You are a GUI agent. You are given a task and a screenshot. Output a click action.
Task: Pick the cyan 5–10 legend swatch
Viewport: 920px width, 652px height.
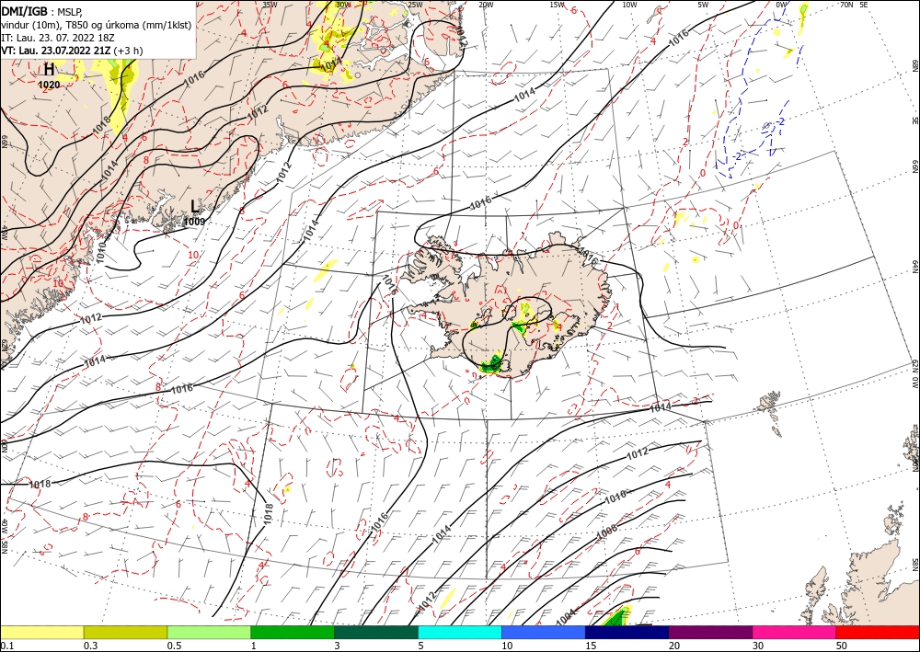tap(460, 632)
